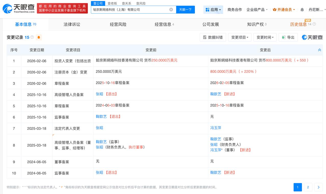Open 张昭 link in row 10 变更前
The image size is (326, 194).
point(99,173)
